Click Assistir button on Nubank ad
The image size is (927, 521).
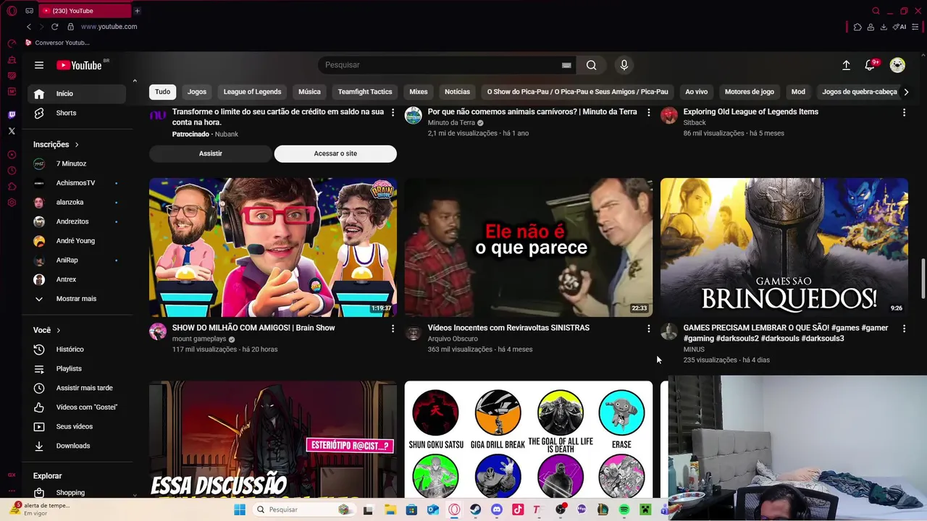(x=211, y=153)
